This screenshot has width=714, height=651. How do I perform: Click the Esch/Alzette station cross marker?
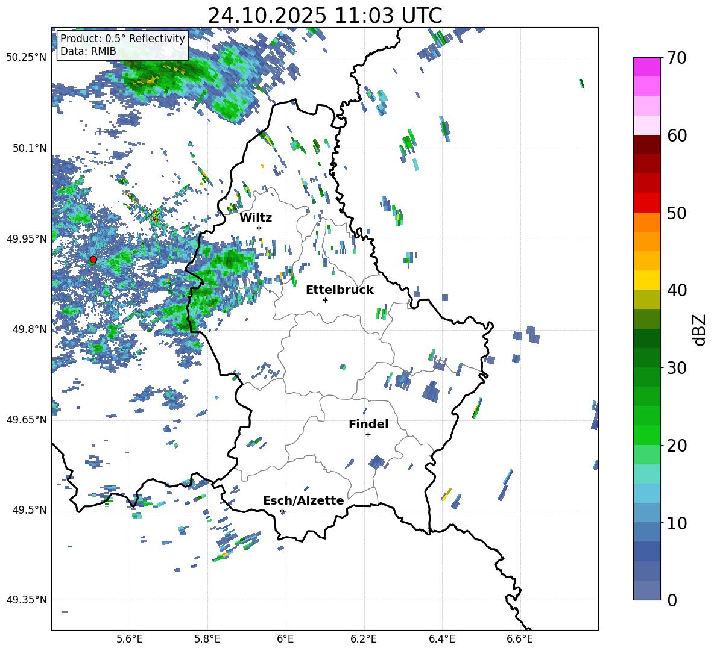click(282, 511)
